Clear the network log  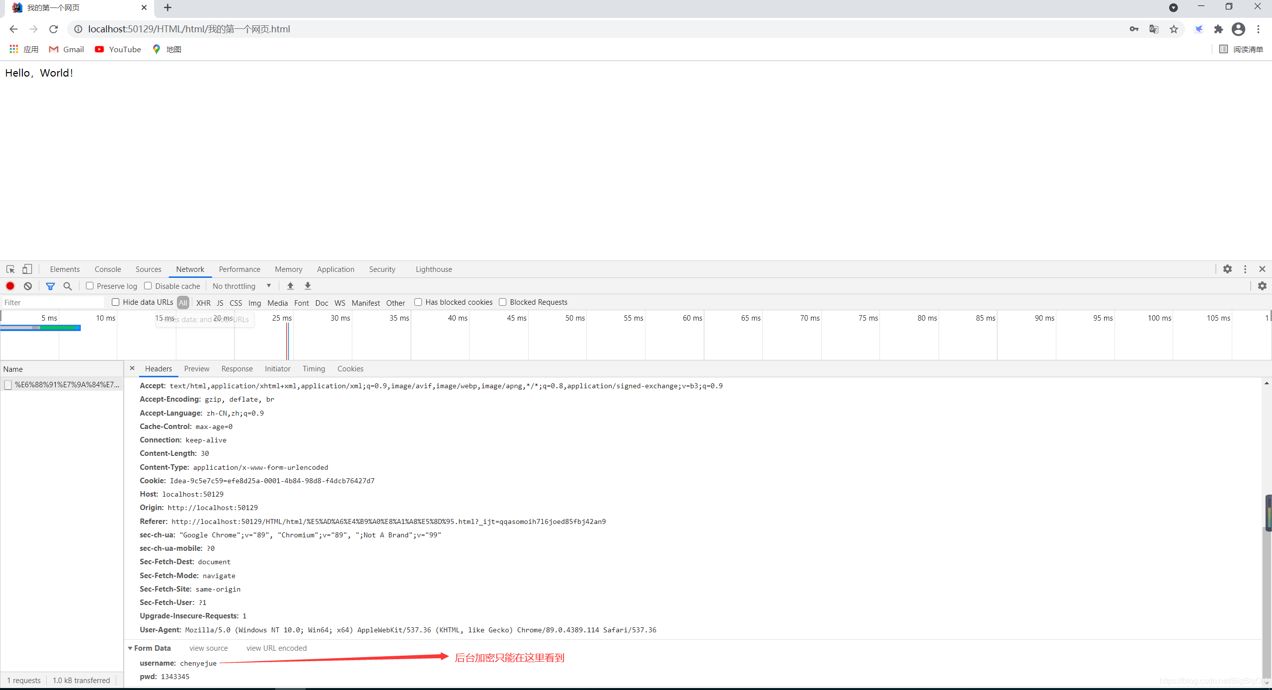pos(28,286)
